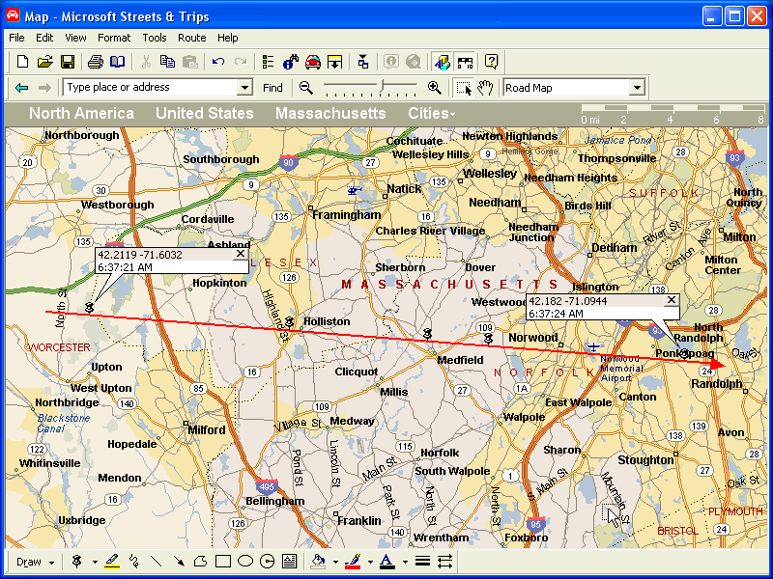773x579 pixels.
Task: Expand the Font Color dropdown arrow
Action: point(405,562)
